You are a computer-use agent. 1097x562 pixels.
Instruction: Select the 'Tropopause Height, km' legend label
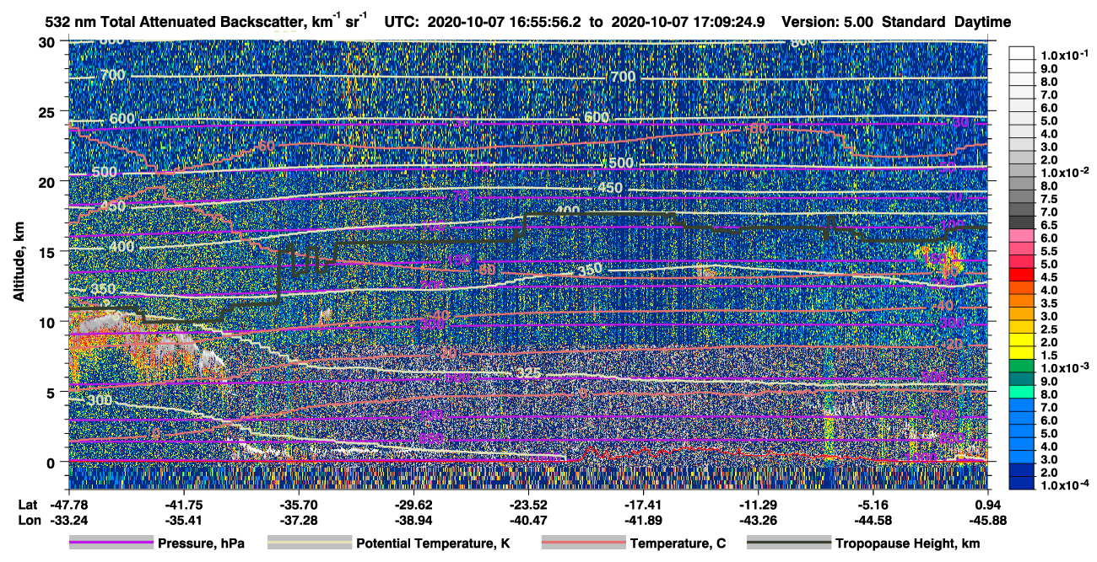907,543
